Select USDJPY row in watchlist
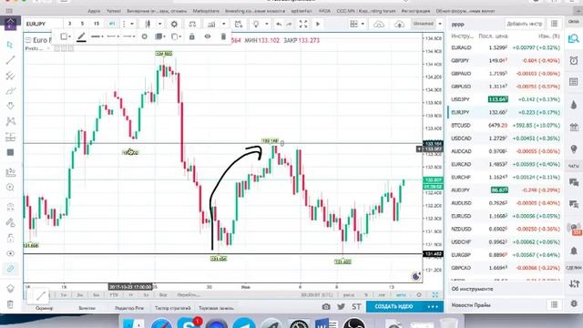Viewport: 583px width, 328px height. 506,99
